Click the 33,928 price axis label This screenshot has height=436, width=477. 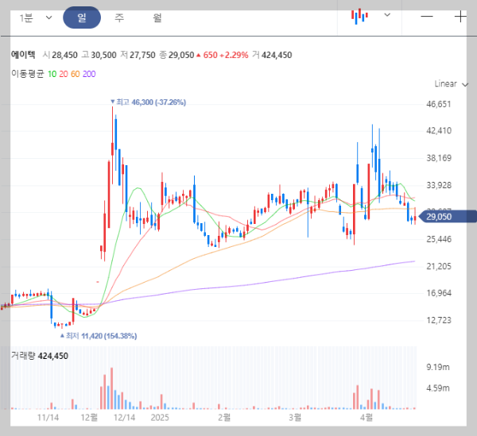point(439,185)
